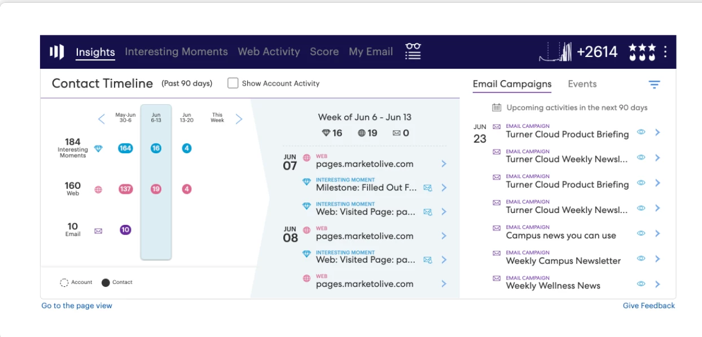Click the globe icon on Jun 08 web entry

[306, 230]
